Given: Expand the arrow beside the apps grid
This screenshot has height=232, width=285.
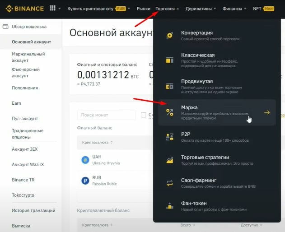Looking at the screenshot, I should click(60, 9).
